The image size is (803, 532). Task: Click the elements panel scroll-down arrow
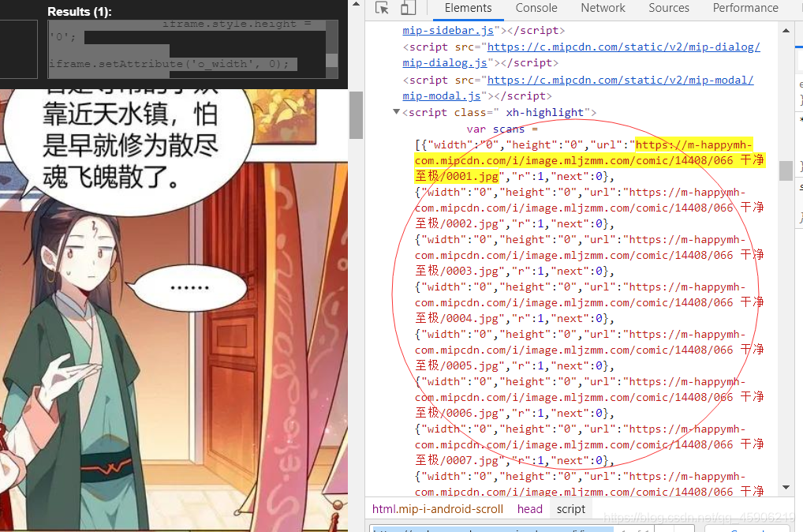click(x=786, y=488)
